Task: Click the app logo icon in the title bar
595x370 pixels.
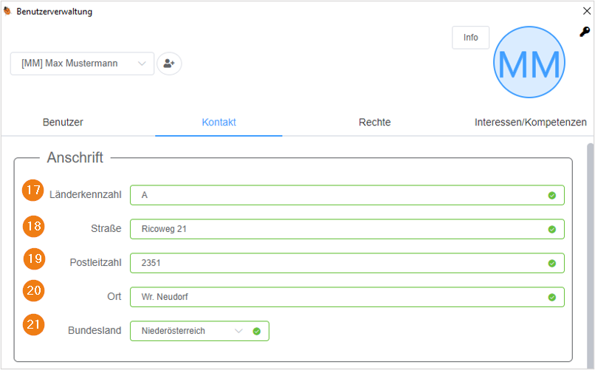Action: 7,11
